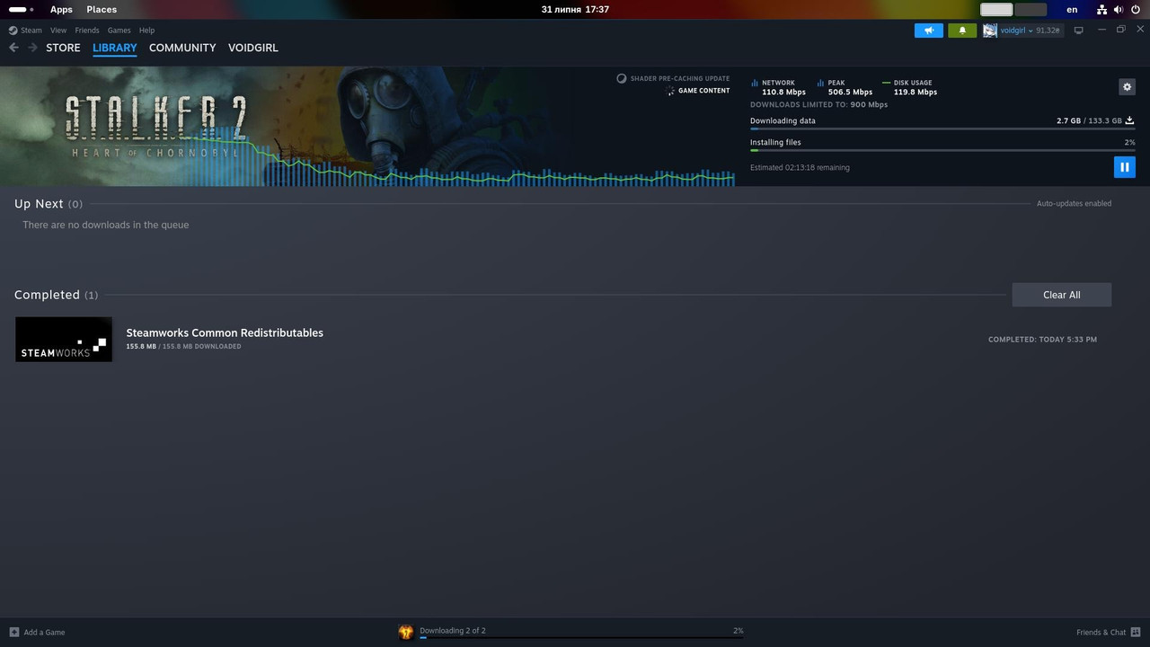Click COMPLETED: TODAY 5:33 PM text
This screenshot has height=647, width=1150.
click(1042, 340)
